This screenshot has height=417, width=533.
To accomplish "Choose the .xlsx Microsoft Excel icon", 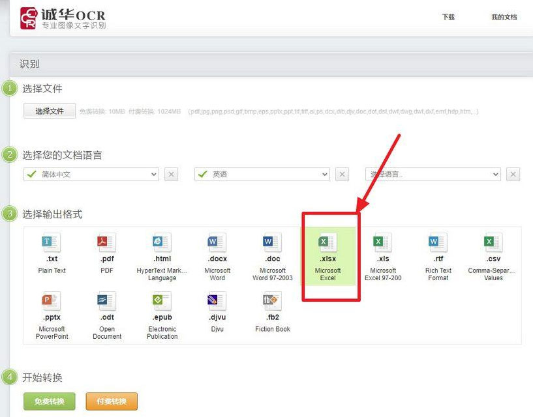I will click(x=327, y=243).
